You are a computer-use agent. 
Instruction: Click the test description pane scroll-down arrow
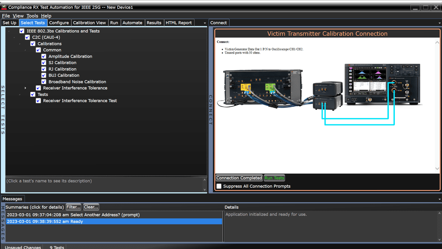click(204, 189)
